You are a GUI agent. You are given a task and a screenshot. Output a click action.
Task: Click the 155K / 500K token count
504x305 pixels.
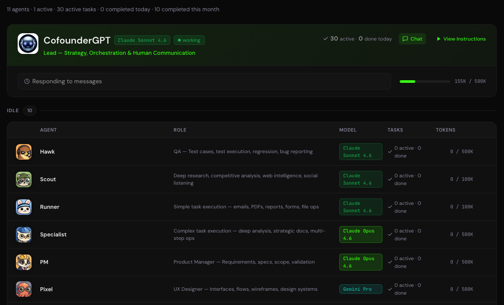[x=470, y=82]
